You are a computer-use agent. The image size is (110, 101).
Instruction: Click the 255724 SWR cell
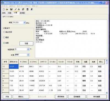coord(43,86)
